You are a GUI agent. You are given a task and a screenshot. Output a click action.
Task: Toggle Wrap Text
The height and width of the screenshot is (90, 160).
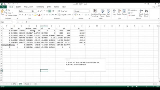[x=63, y=11]
